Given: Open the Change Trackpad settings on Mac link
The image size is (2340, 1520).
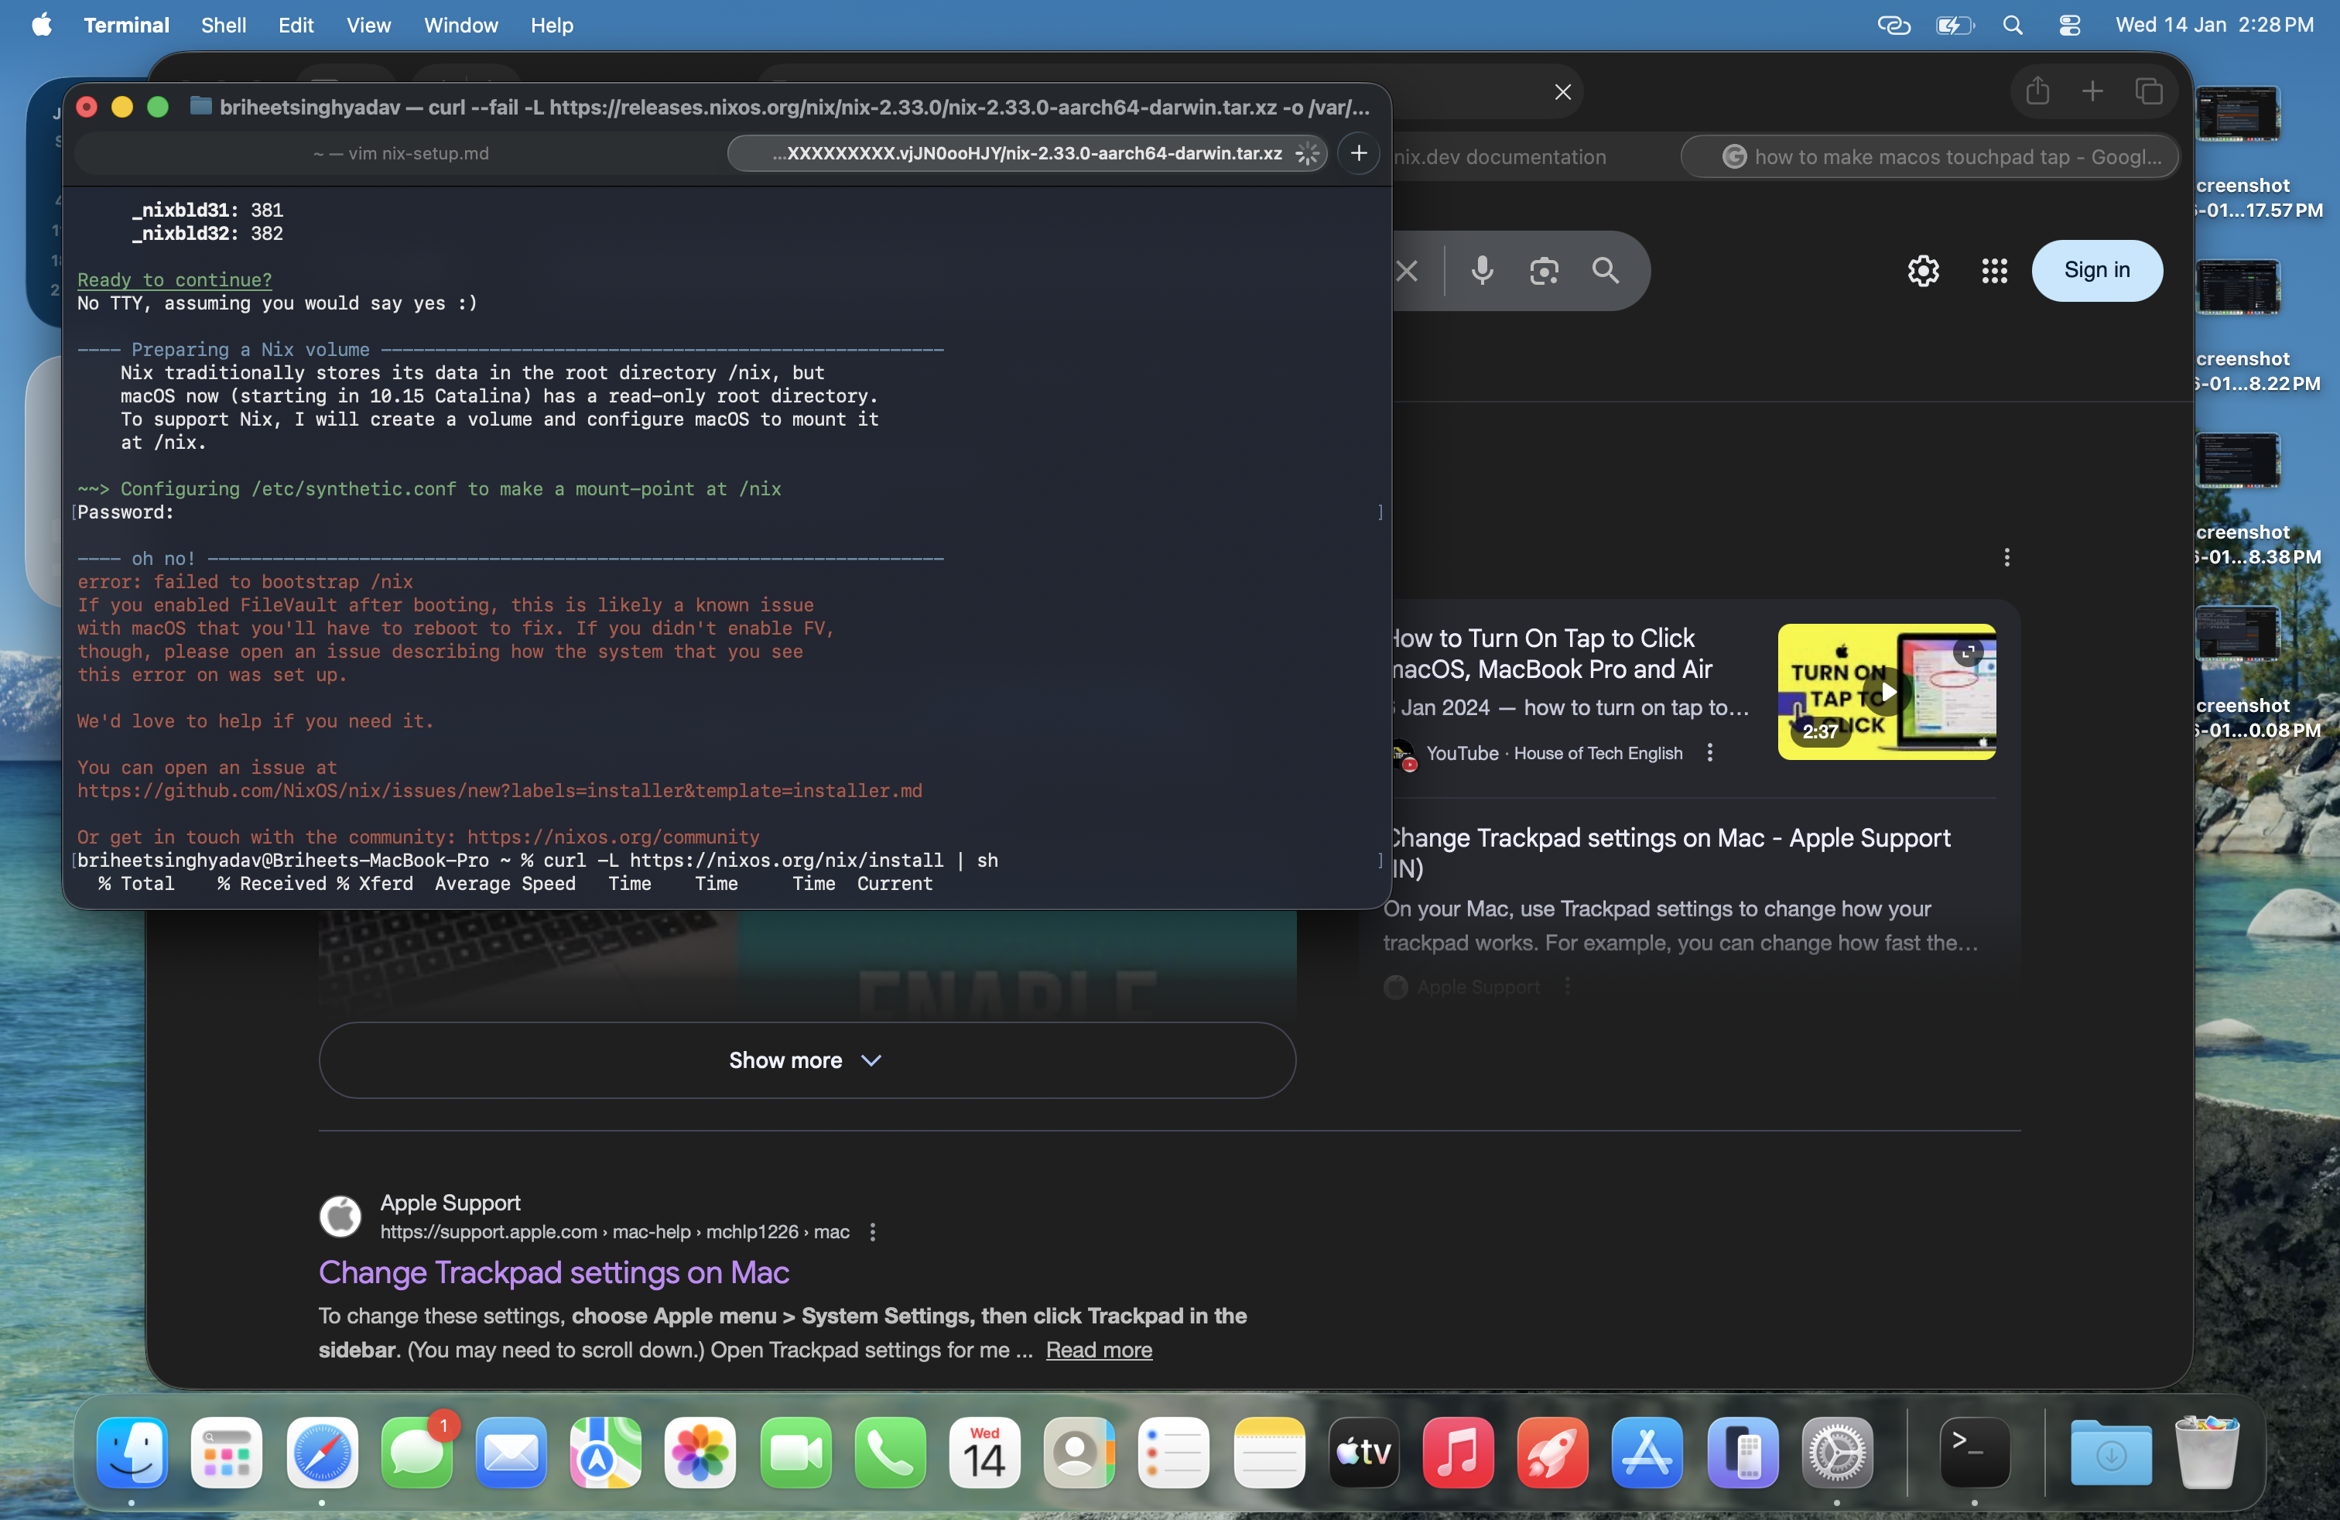Looking at the screenshot, I should pyautogui.click(x=553, y=1272).
